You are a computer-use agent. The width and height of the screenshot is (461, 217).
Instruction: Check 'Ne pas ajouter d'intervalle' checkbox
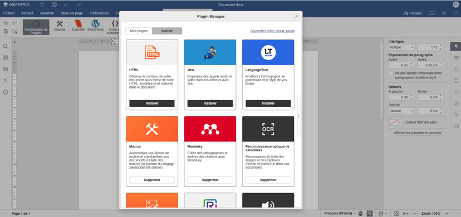point(391,73)
